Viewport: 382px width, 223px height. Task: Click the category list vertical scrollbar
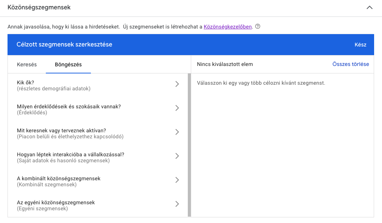[189, 145]
